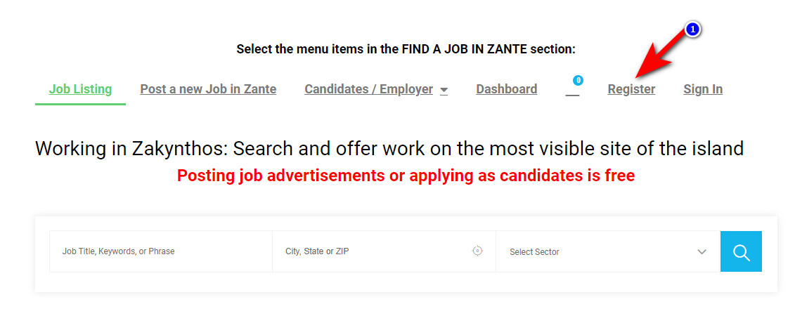Viewport: 795px width, 316px height.
Task: Click the chevron in the sector selector
Action: (702, 251)
